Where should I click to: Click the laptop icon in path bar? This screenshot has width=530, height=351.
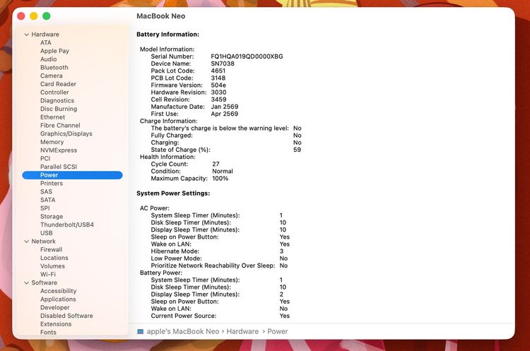tap(141, 332)
